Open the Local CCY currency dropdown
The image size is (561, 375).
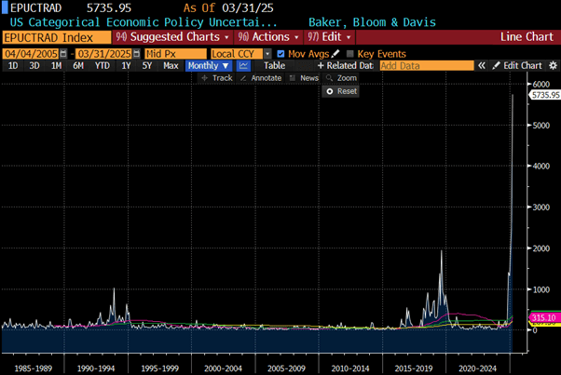click(240, 54)
